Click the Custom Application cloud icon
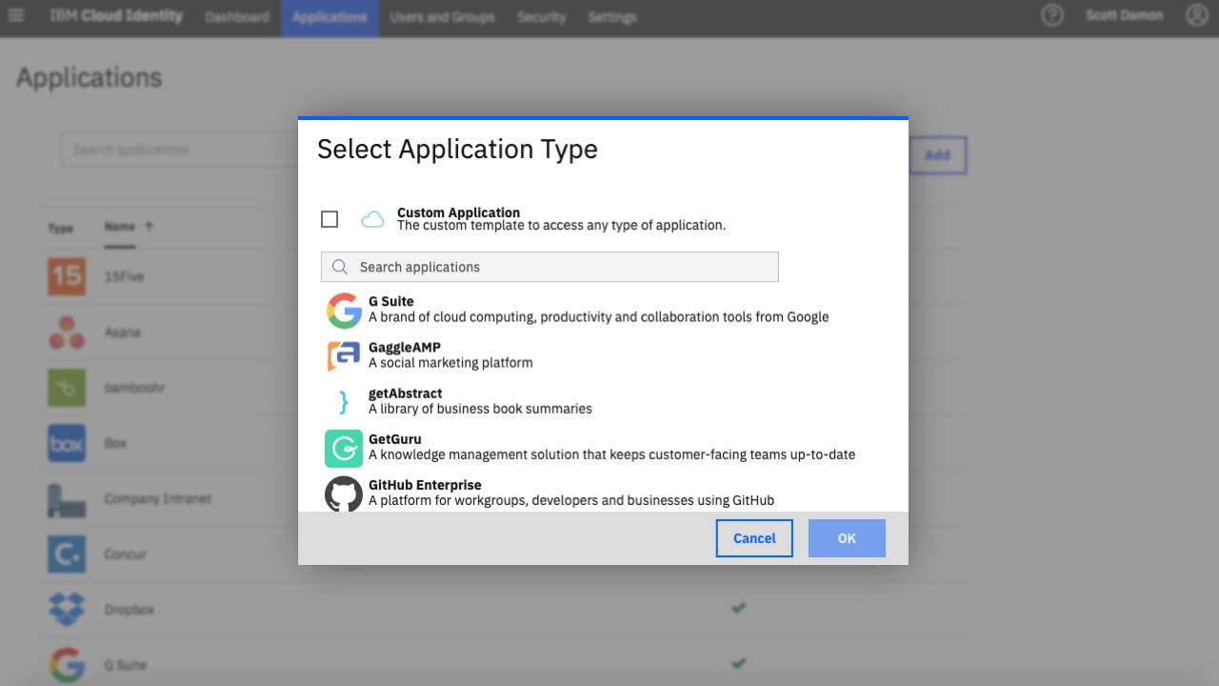 (x=372, y=220)
